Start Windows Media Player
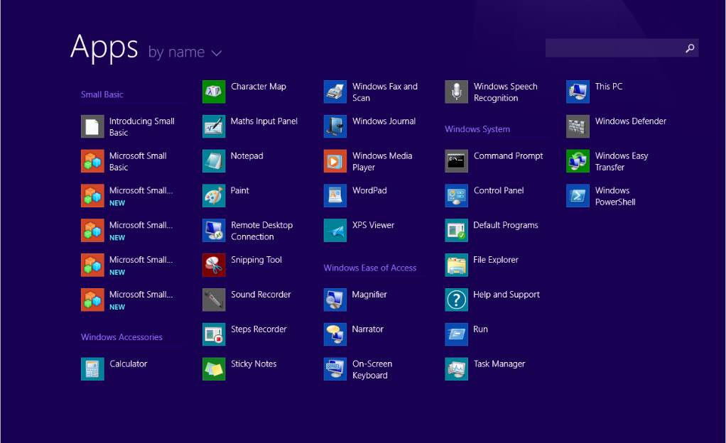 point(335,161)
